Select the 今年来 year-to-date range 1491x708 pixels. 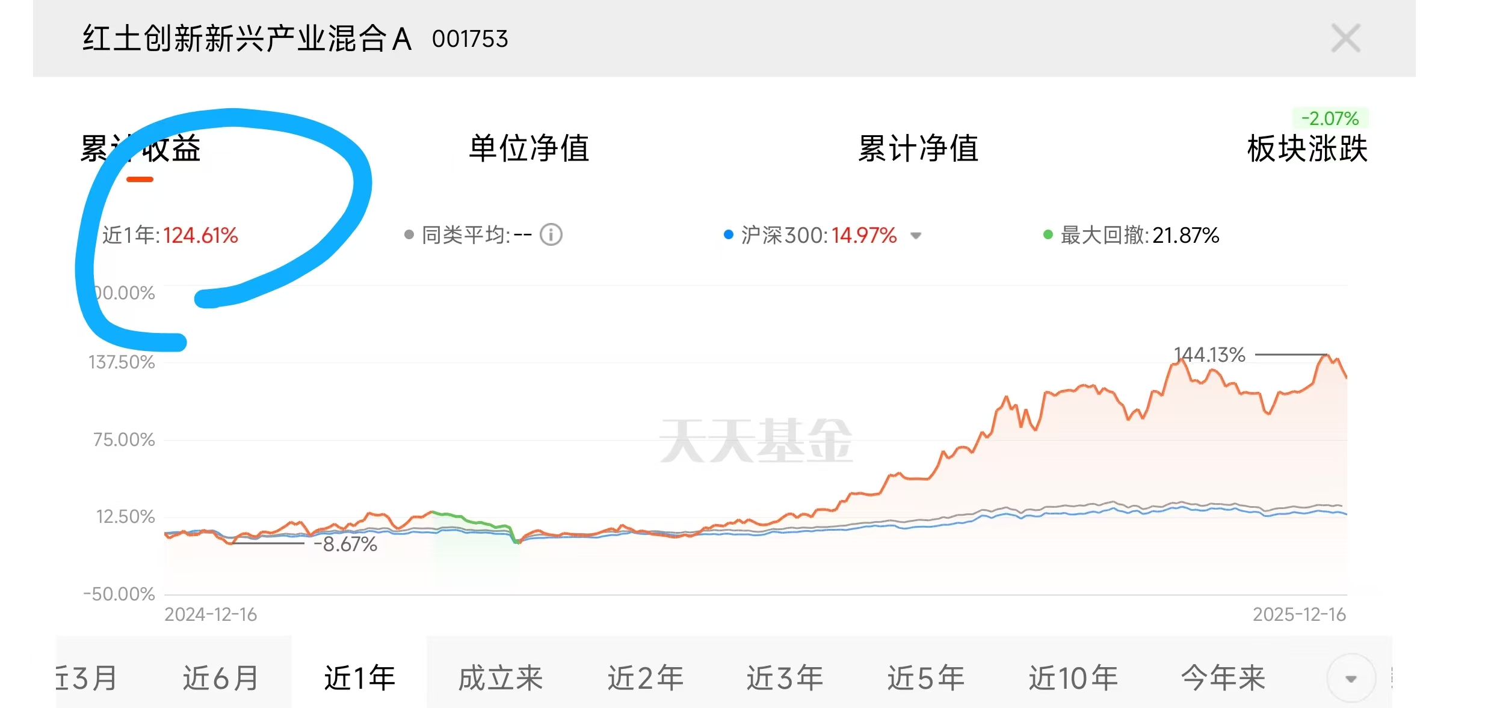1223,678
